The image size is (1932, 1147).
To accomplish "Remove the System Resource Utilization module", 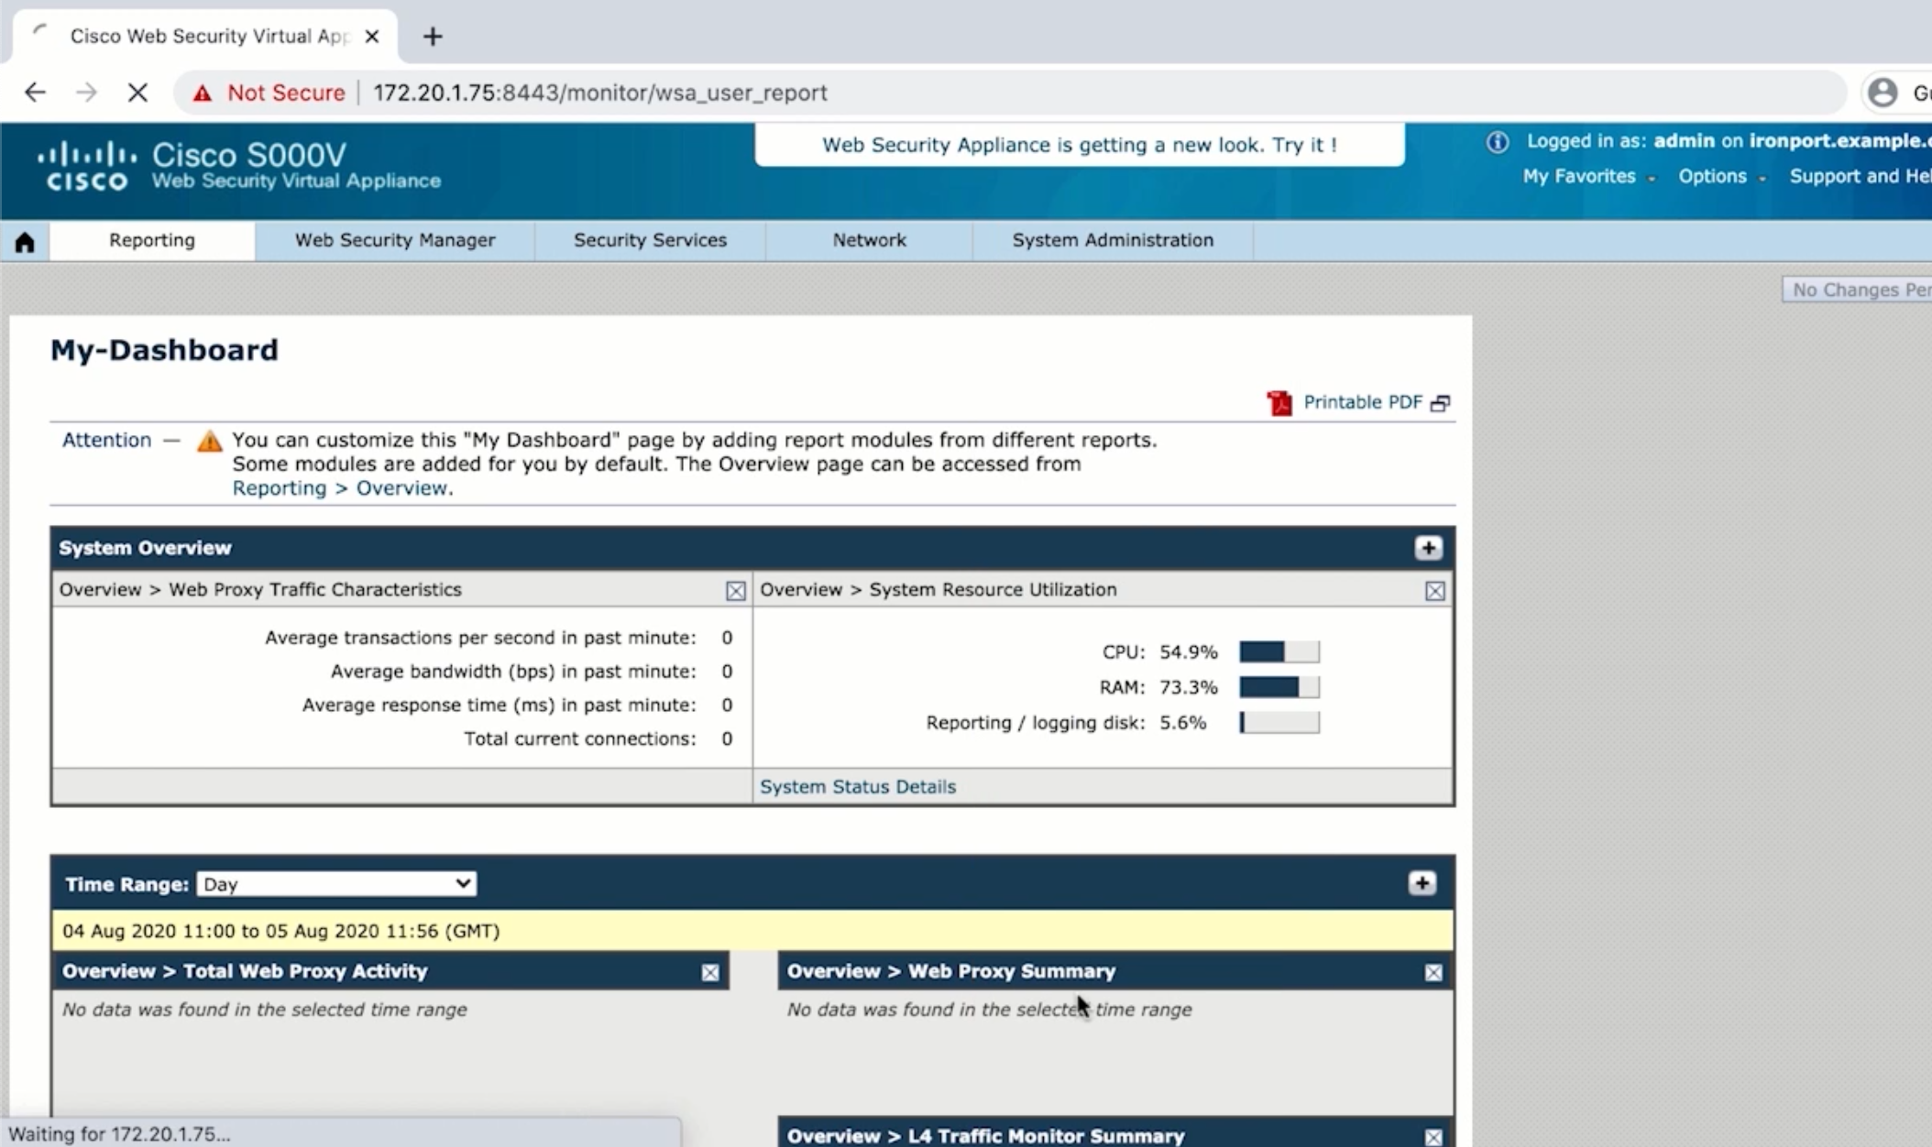I will point(1434,591).
